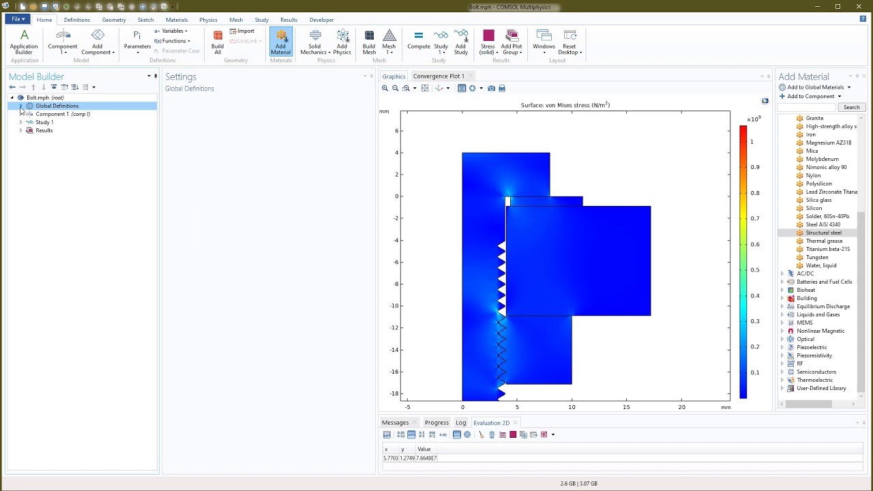The height and width of the screenshot is (491, 873).
Task: Open the Log tab
Action: point(461,423)
